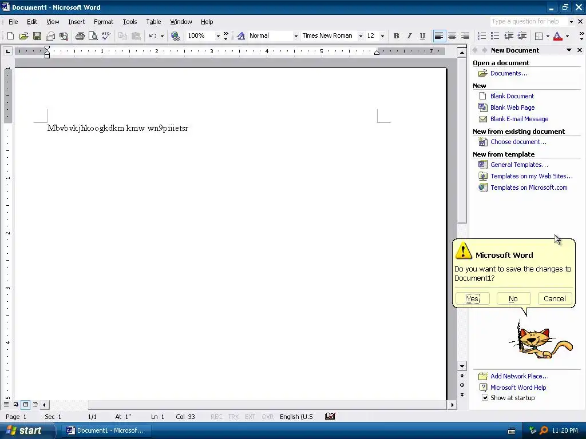Open the Zoom 100% dropdown
The image size is (586, 439).
coord(218,36)
